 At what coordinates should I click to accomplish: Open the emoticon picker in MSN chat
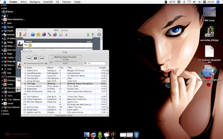[38, 34]
